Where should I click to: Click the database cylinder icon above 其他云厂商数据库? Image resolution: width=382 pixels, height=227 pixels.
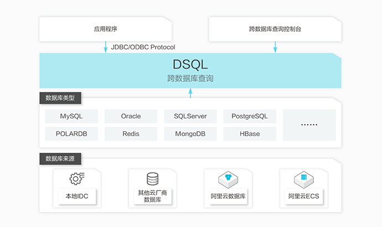click(152, 179)
